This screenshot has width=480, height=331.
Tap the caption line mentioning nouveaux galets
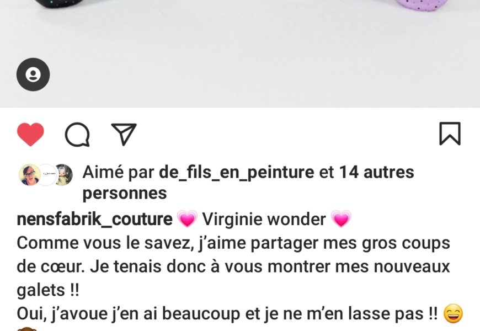tap(233, 266)
